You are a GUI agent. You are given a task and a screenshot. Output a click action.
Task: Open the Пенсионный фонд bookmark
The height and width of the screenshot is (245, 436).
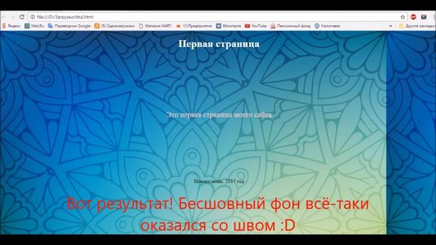290,26
